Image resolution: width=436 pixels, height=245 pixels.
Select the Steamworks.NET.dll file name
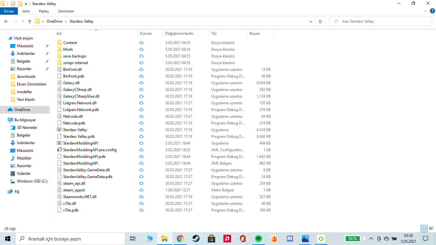point(80,197)
